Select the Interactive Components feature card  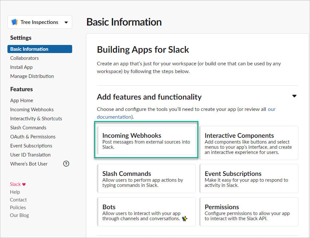(249, 143)
